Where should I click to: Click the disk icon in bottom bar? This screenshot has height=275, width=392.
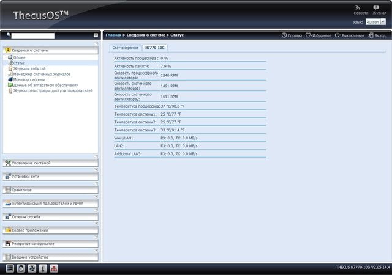(21, 268)
